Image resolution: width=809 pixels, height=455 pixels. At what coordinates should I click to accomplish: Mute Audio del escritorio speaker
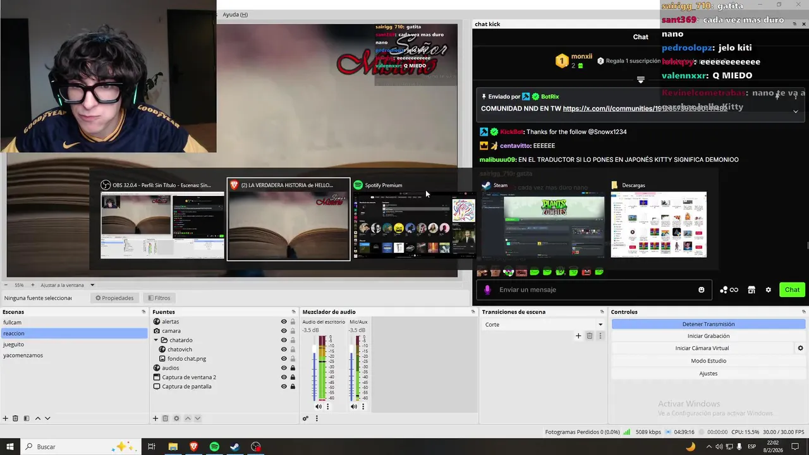[x=319, y=406]
